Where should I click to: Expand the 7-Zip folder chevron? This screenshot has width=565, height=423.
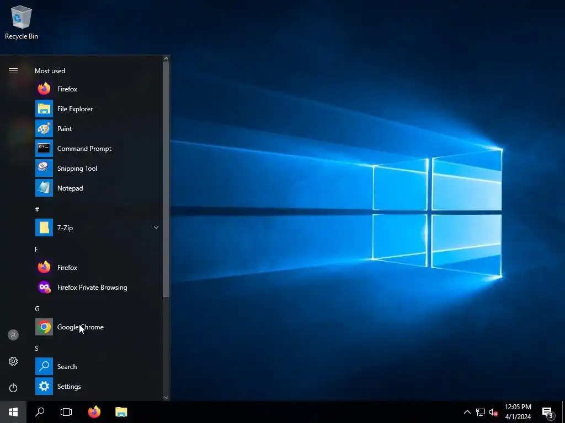[x=156, y=227]
